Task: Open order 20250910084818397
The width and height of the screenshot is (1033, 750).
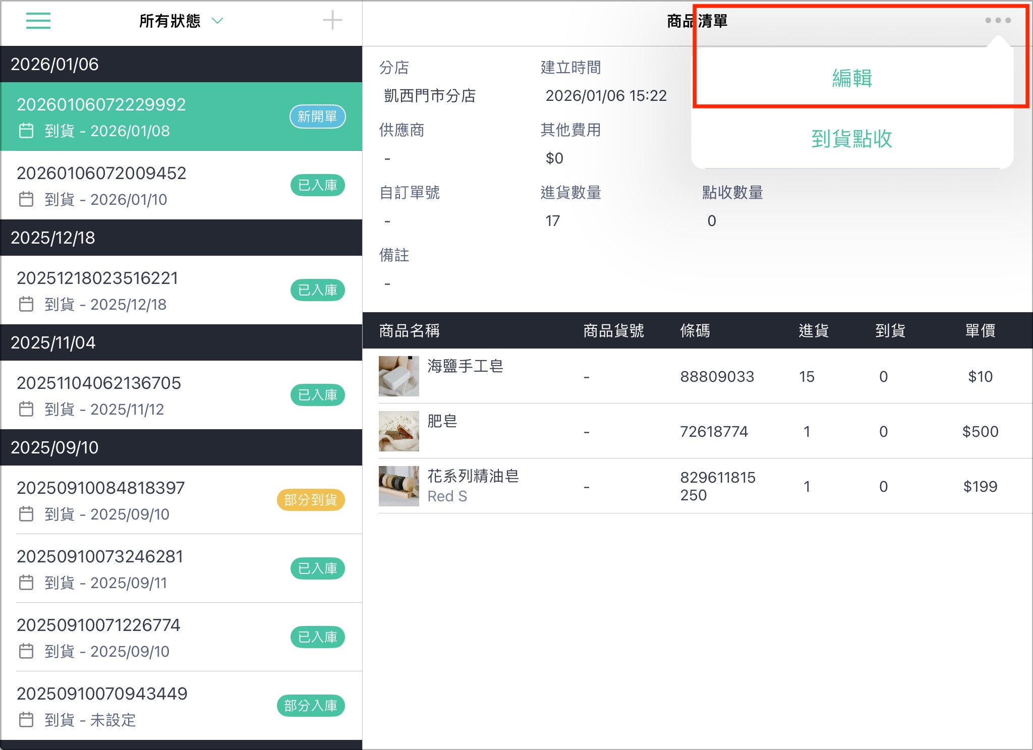Action: point(181,500)
